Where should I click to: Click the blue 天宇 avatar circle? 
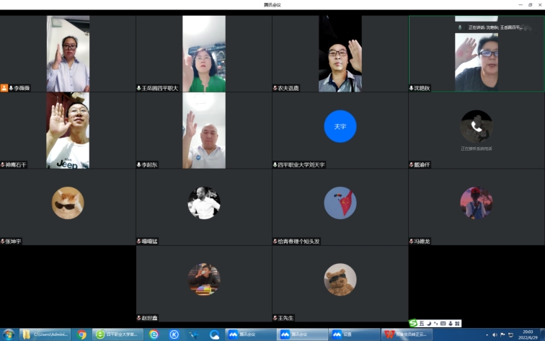340,126
